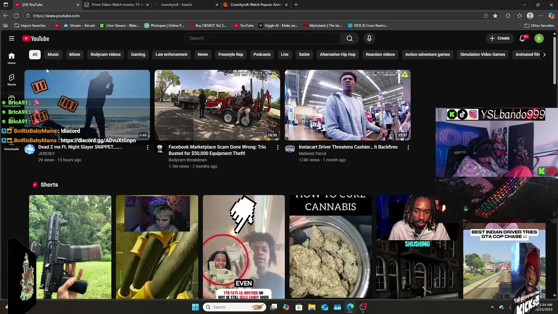Open Instacart Driver Threatens Cashier title
Screen dimensions: 558x314
348,147
